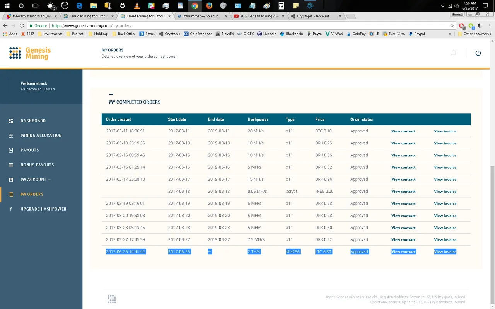Open Bonus Payouts in the sidebar
The image size is (495, 309).
(37, 165)
